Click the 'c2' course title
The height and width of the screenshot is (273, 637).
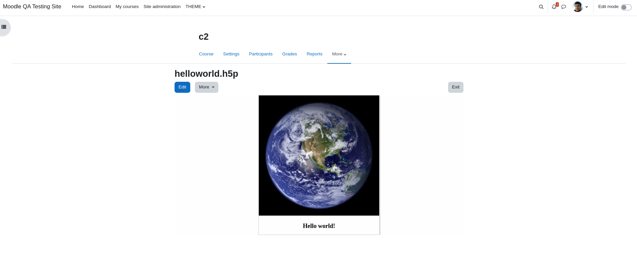pyautogui.click(x=204, y=37)
